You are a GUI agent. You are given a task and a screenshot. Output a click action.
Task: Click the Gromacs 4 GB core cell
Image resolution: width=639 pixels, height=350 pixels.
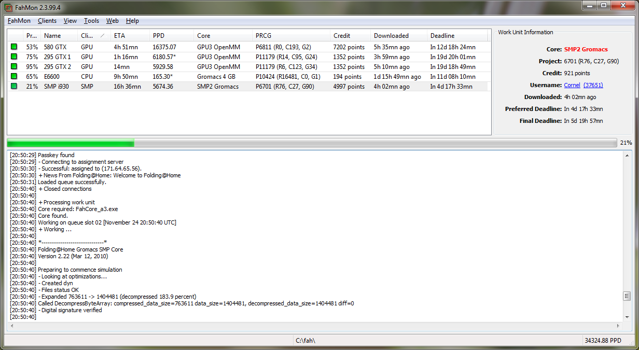217,77
